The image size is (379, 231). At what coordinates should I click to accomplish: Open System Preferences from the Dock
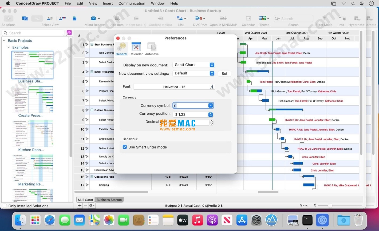(x=256, y=220)
